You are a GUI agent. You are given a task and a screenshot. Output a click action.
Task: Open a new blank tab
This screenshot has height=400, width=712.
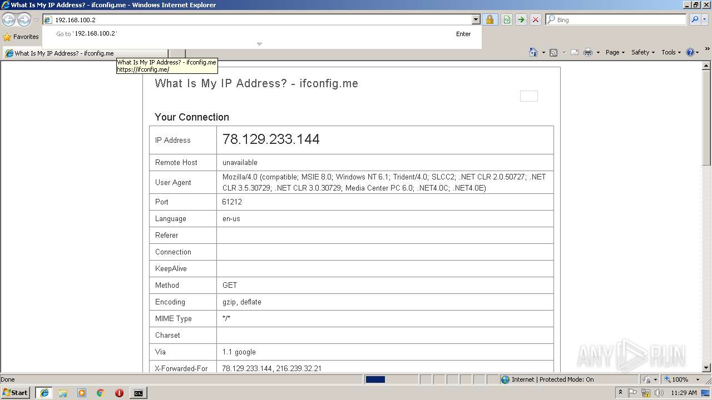[x=177, y=53]
